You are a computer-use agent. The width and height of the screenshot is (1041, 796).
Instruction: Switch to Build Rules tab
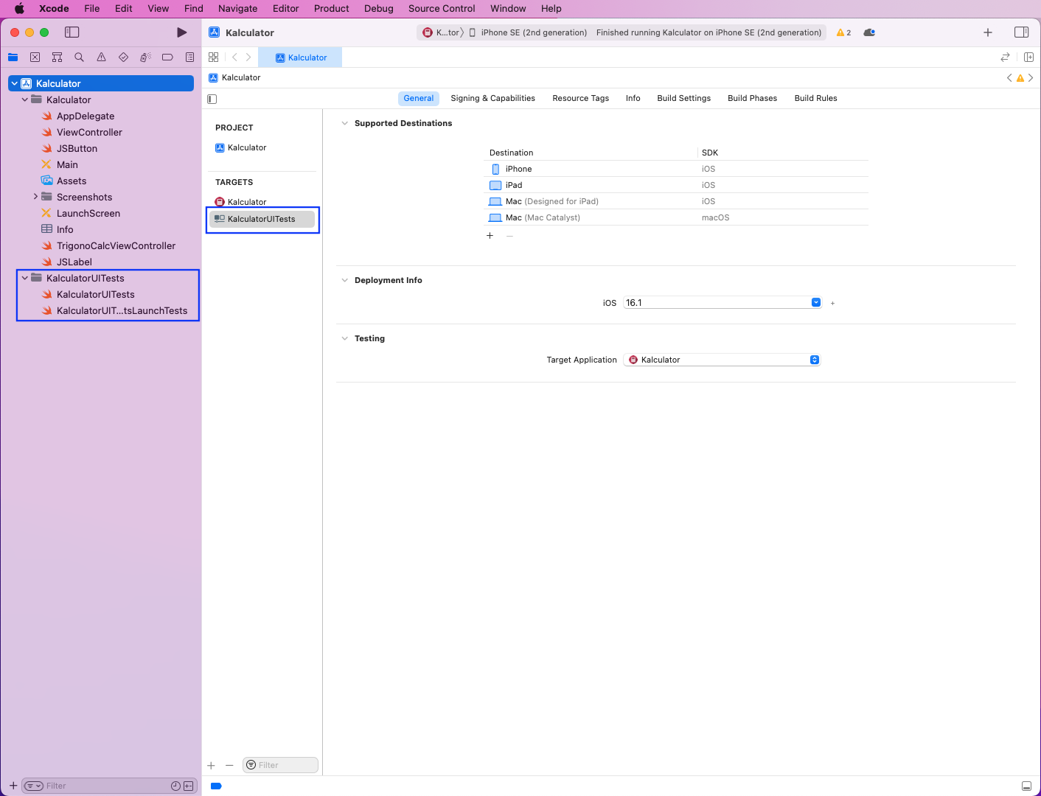point(815,99)
